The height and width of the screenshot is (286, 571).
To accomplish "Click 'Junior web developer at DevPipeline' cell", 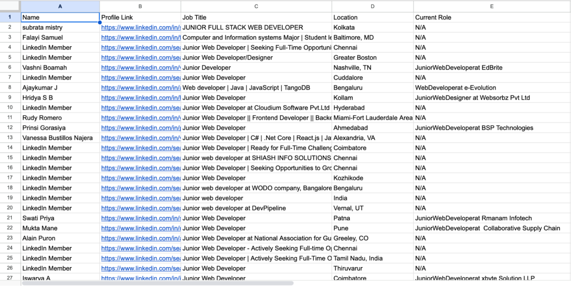I will [x=257, y=208].
